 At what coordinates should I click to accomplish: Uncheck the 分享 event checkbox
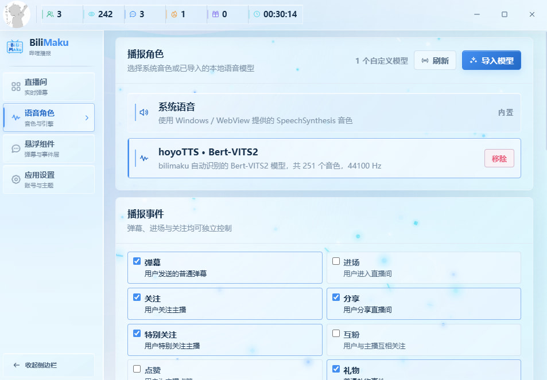tap(336, 297)
